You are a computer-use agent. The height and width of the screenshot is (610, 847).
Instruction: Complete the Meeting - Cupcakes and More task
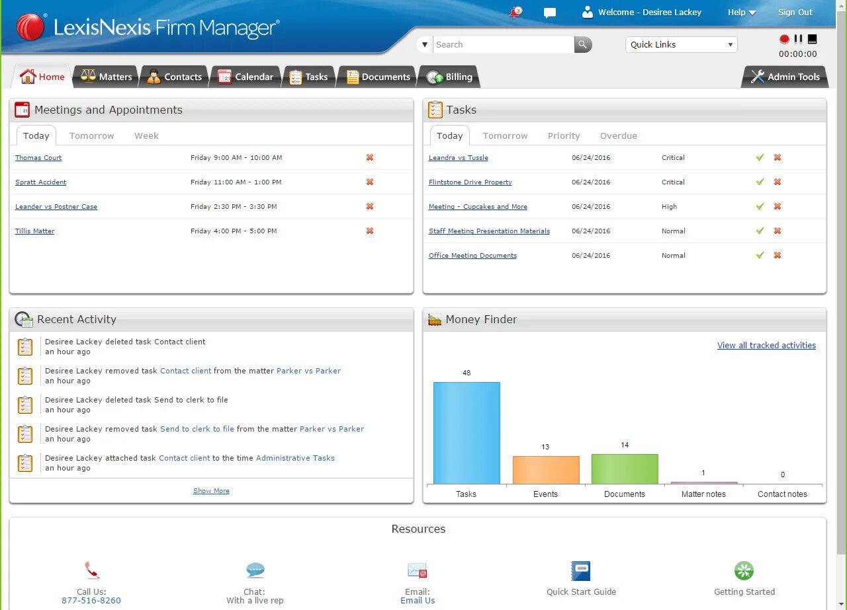pos(760,206)
